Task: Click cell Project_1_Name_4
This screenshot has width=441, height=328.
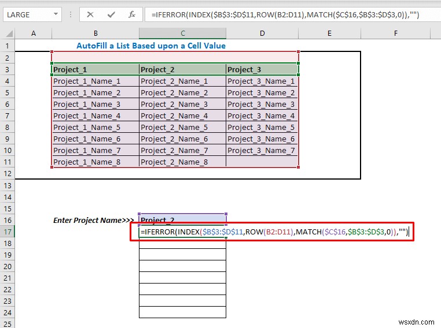Action: click(95, 115)
